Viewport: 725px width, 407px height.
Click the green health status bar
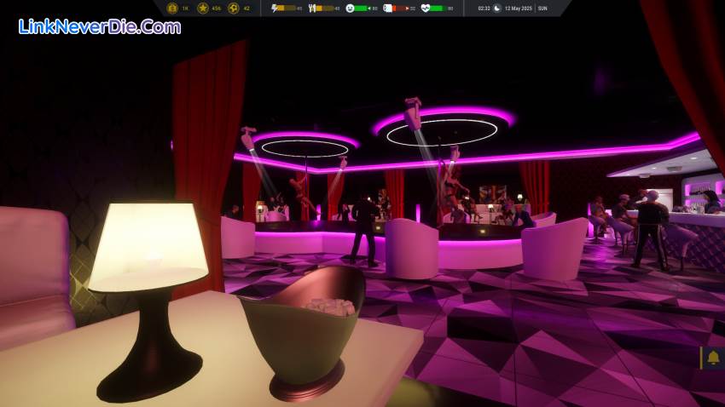[437, 8]
